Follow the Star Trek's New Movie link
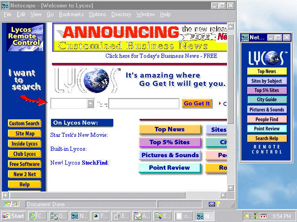This screenshot has height=222, width=297. [79, 135]
